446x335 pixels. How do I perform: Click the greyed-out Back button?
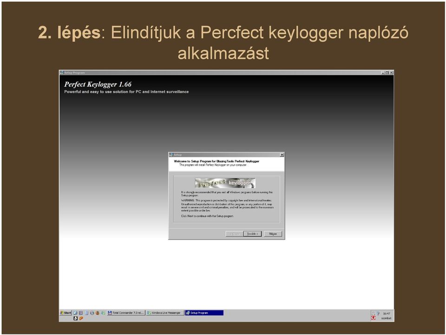coord(234,234)
